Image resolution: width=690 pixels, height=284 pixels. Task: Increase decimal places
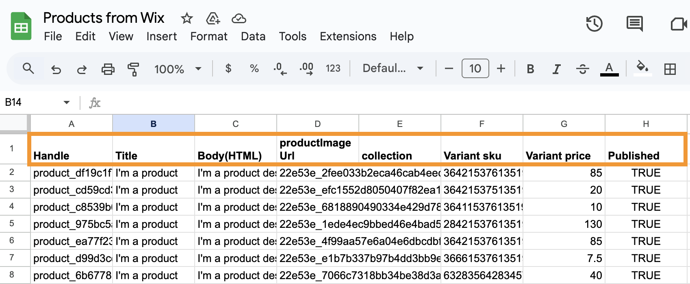(x=306, y=69)
